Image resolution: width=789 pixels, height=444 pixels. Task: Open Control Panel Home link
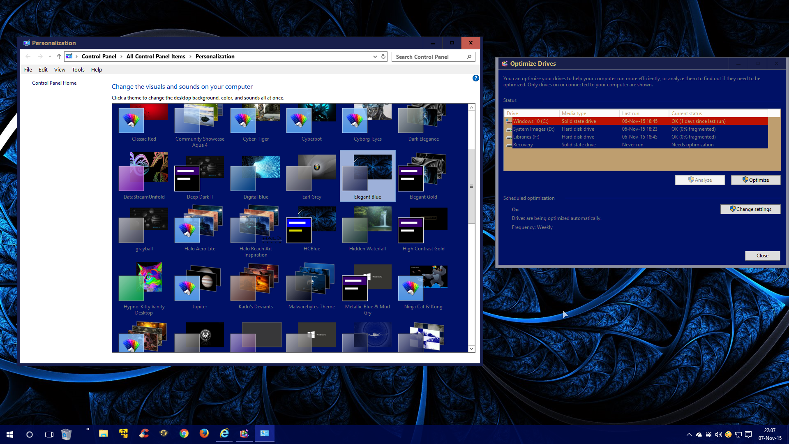pos(54,83)
